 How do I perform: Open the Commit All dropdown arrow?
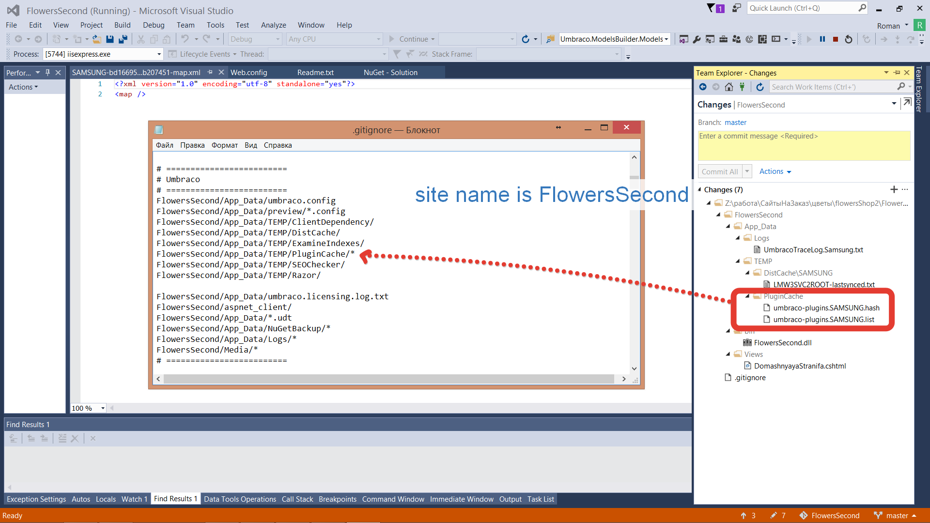[747, 171]
